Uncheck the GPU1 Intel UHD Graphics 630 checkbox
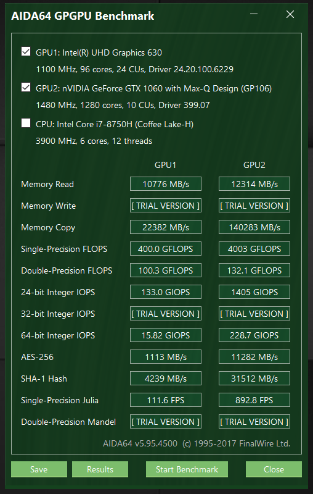 pyautogui.click(x=26, y=51)
